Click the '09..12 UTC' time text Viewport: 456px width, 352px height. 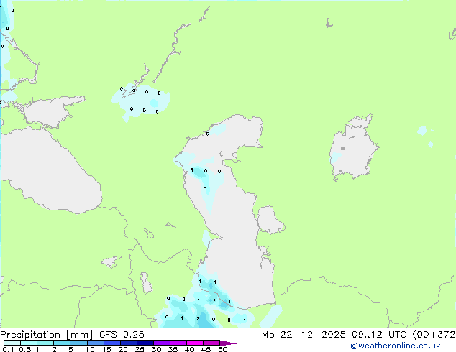(x=379, y=335)
